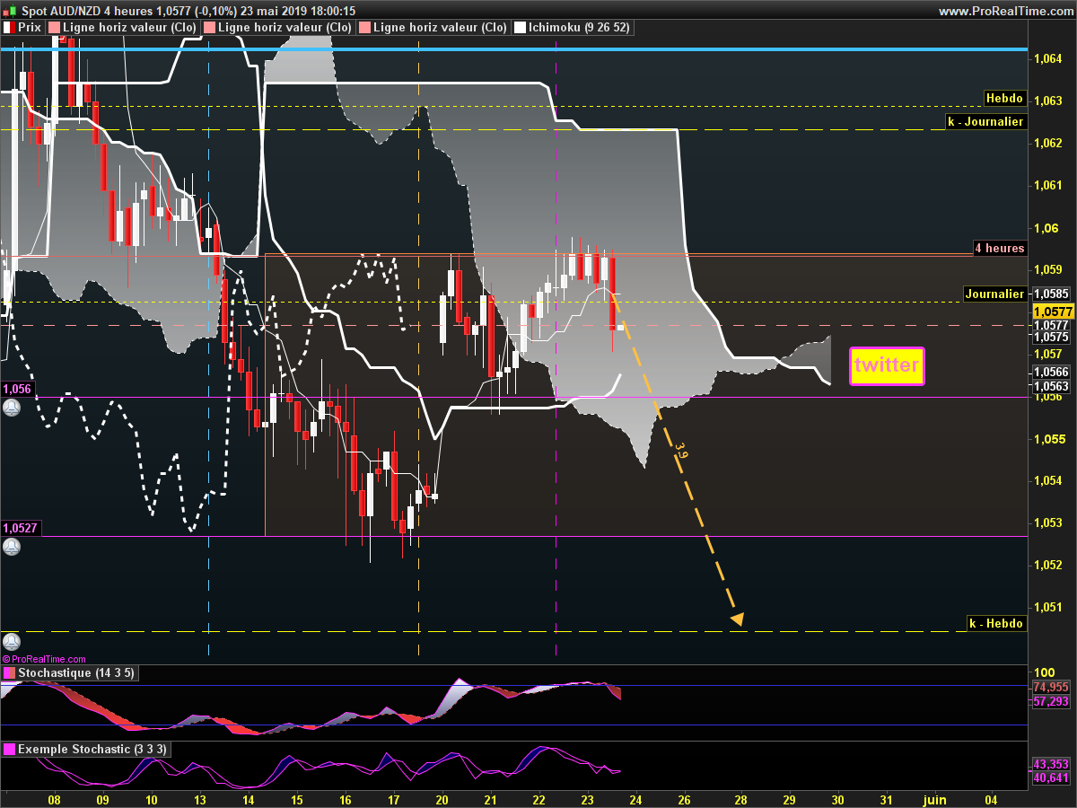Click the Prix red-white color swatch
1077x808 pixels.
pyautogui.click(x=9, y=28)
